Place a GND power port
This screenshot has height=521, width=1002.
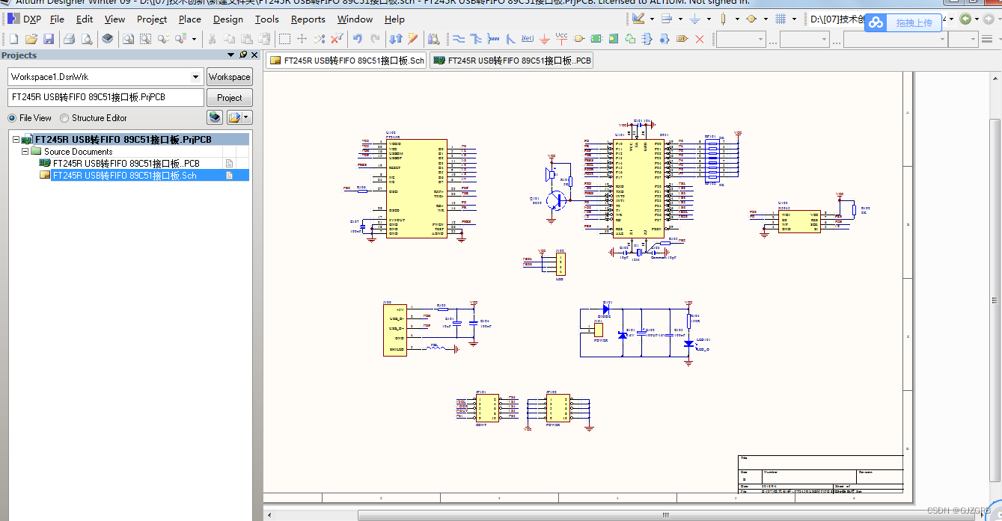pos(545,39)
